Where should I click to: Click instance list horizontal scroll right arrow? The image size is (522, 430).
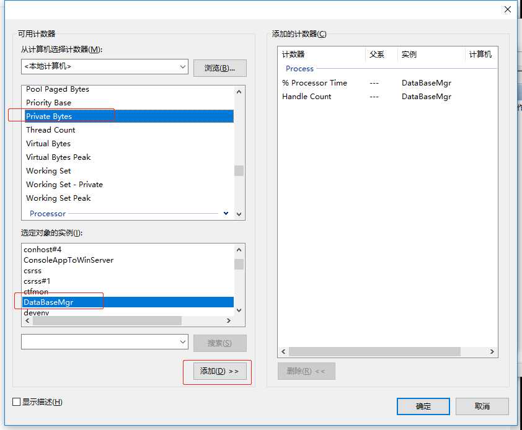(x=228, y=321)
